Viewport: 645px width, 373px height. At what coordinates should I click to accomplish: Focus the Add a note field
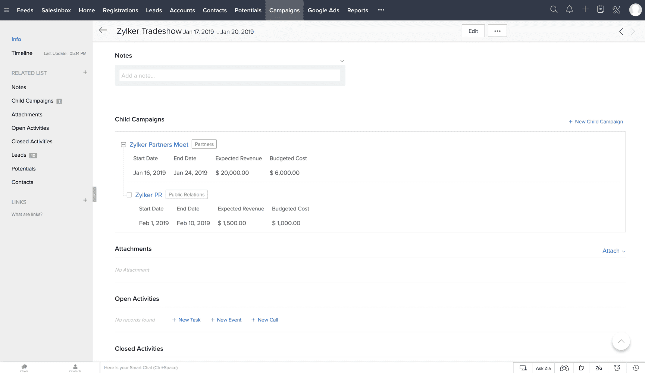230,75
